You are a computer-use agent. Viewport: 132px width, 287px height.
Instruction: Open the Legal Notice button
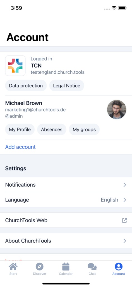coord(67,86)
